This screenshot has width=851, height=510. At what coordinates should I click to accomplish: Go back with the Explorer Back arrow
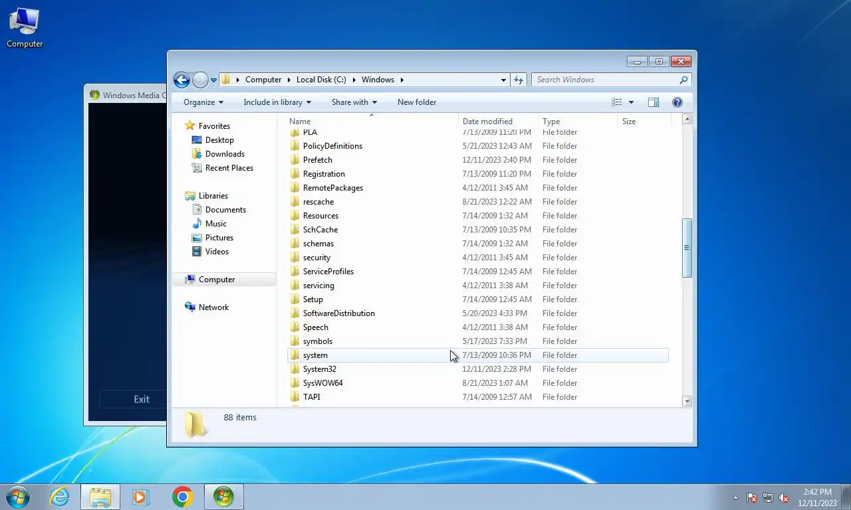pos(182,80)
